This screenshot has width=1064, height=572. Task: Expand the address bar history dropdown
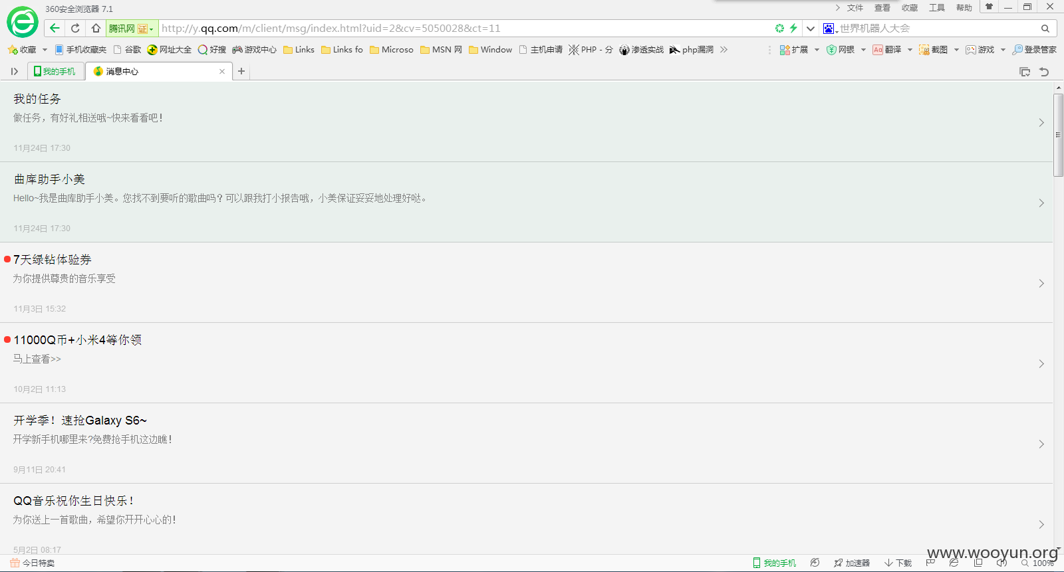point(810,29)
